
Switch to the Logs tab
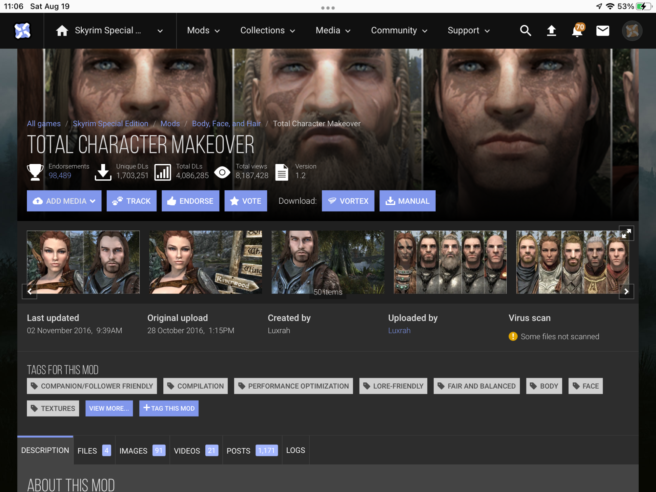point(296,450)
